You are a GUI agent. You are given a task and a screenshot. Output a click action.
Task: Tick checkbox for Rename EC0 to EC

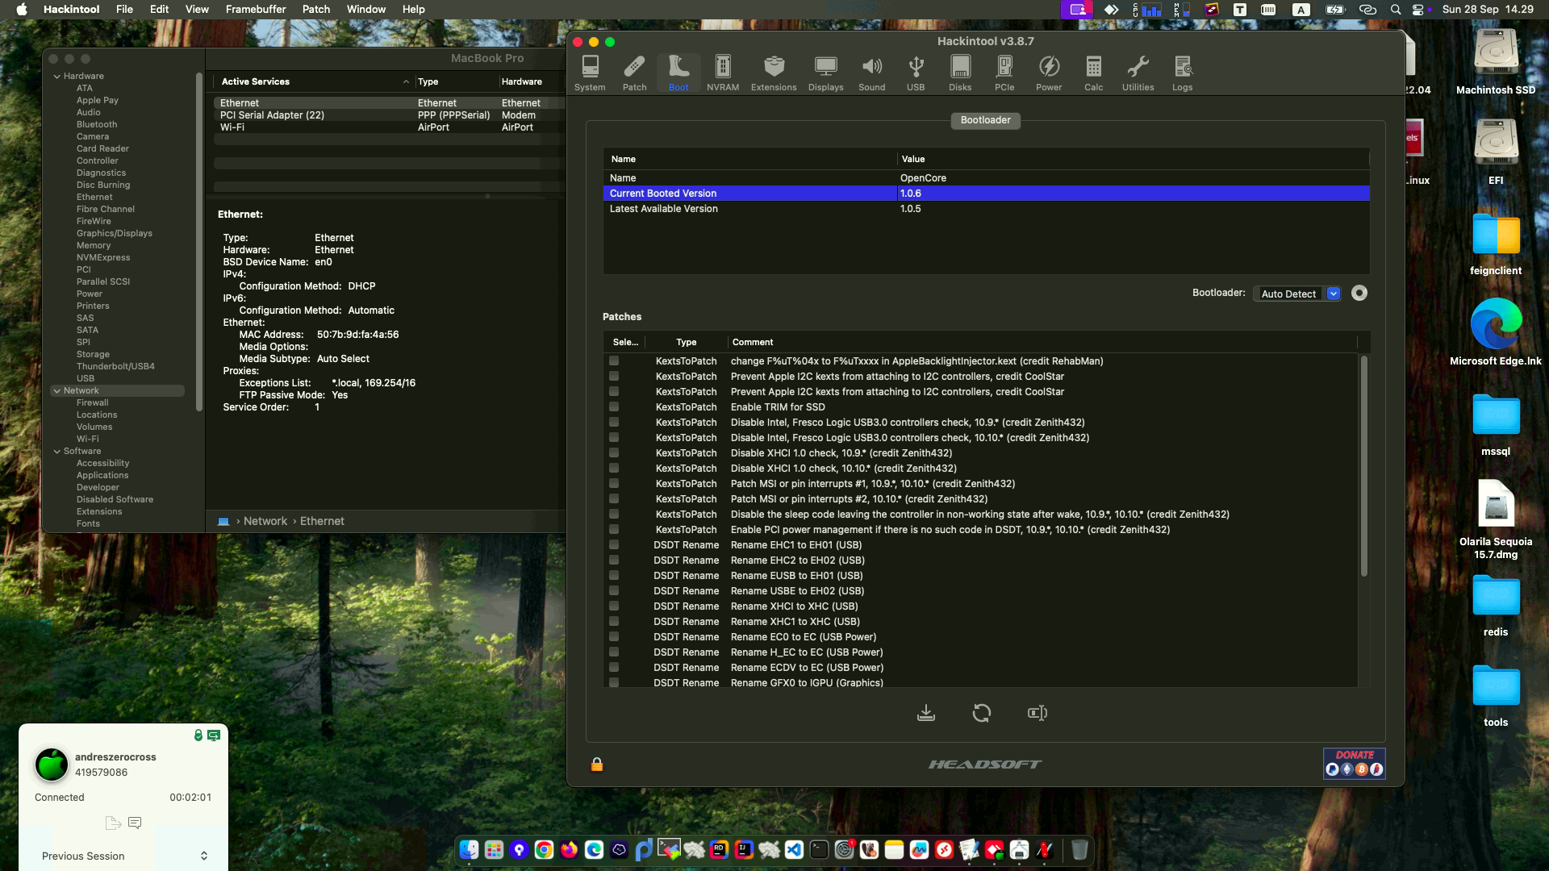(614, 637)
